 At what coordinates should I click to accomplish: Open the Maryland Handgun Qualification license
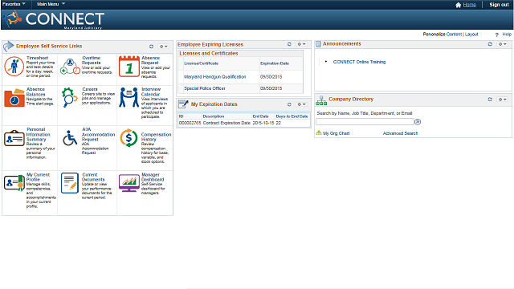coord(214,77)
